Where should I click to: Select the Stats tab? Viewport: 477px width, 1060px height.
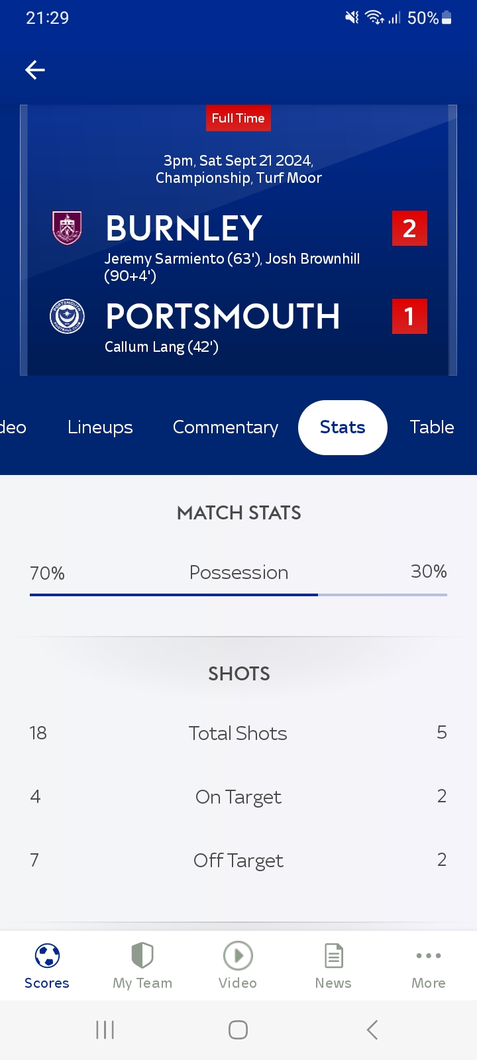tap(343, 427)
